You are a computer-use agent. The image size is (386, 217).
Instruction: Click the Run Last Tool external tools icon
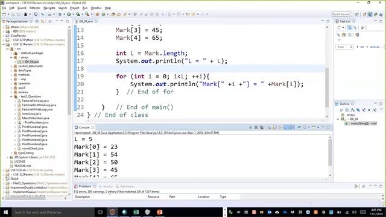(x=87, y=14)
